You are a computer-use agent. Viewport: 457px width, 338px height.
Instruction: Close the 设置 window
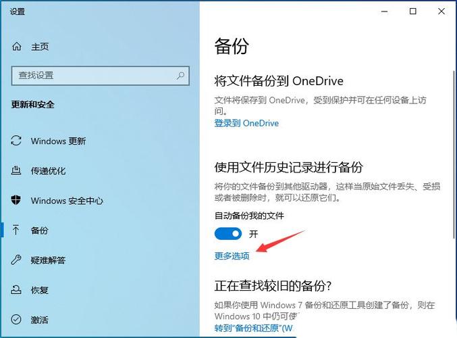pyautogui.click(x=441, y=11)
